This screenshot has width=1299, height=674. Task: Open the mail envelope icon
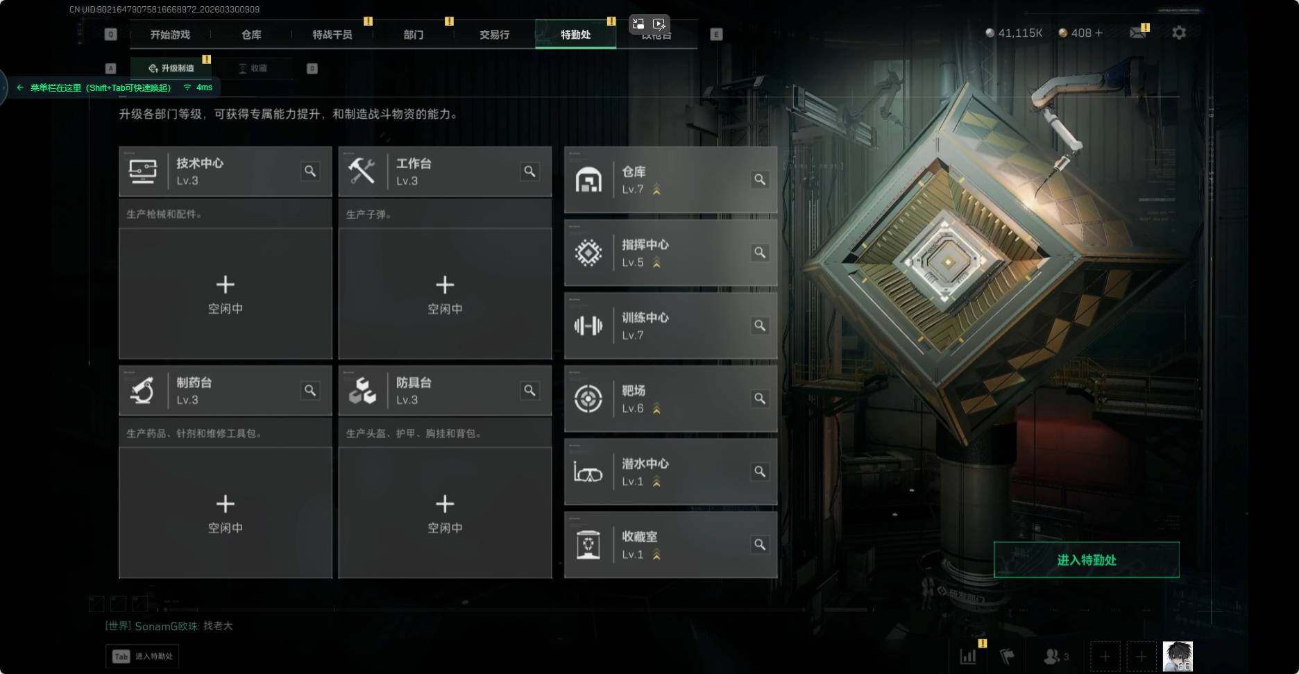point(1138,33)
